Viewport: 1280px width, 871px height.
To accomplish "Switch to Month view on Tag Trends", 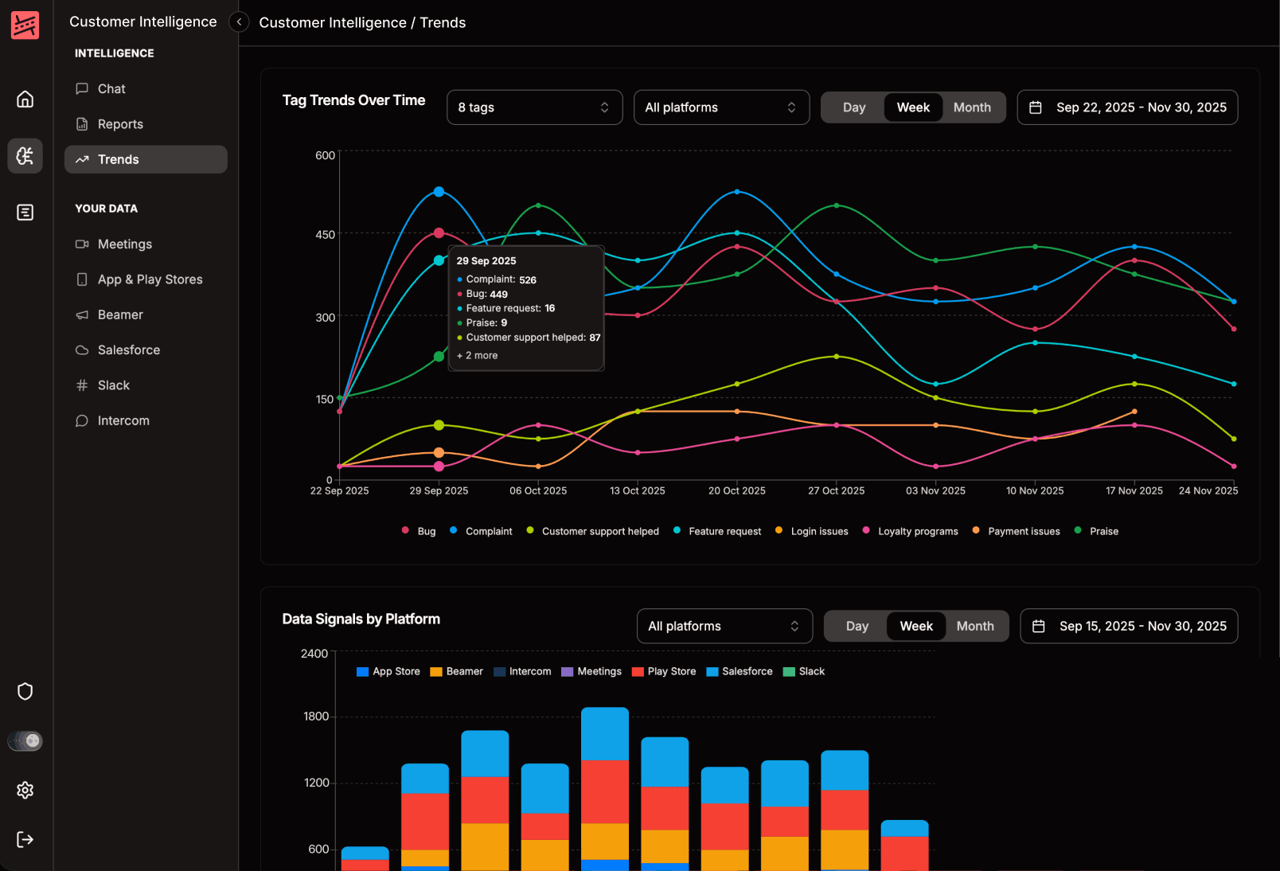I will (x=972, y=107).
